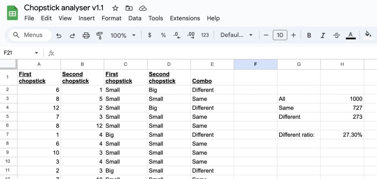
Task: Select the 'Different ratio:' label cell
Action: click(x=299, y=135)
